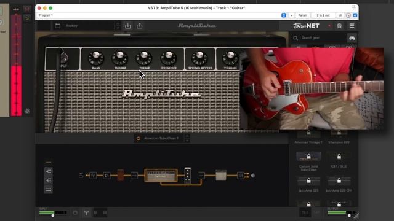Click the tempo value box in bottom bar

305,213
